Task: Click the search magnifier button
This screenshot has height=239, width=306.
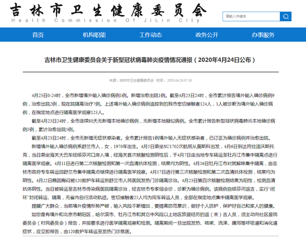Action: pyautogui.click(x=285, y=16)
